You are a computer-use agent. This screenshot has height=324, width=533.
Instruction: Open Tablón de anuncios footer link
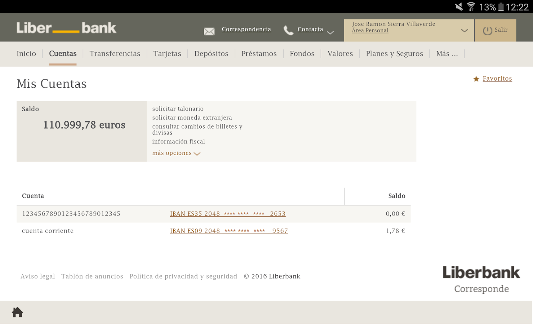(x=92, y=276)
